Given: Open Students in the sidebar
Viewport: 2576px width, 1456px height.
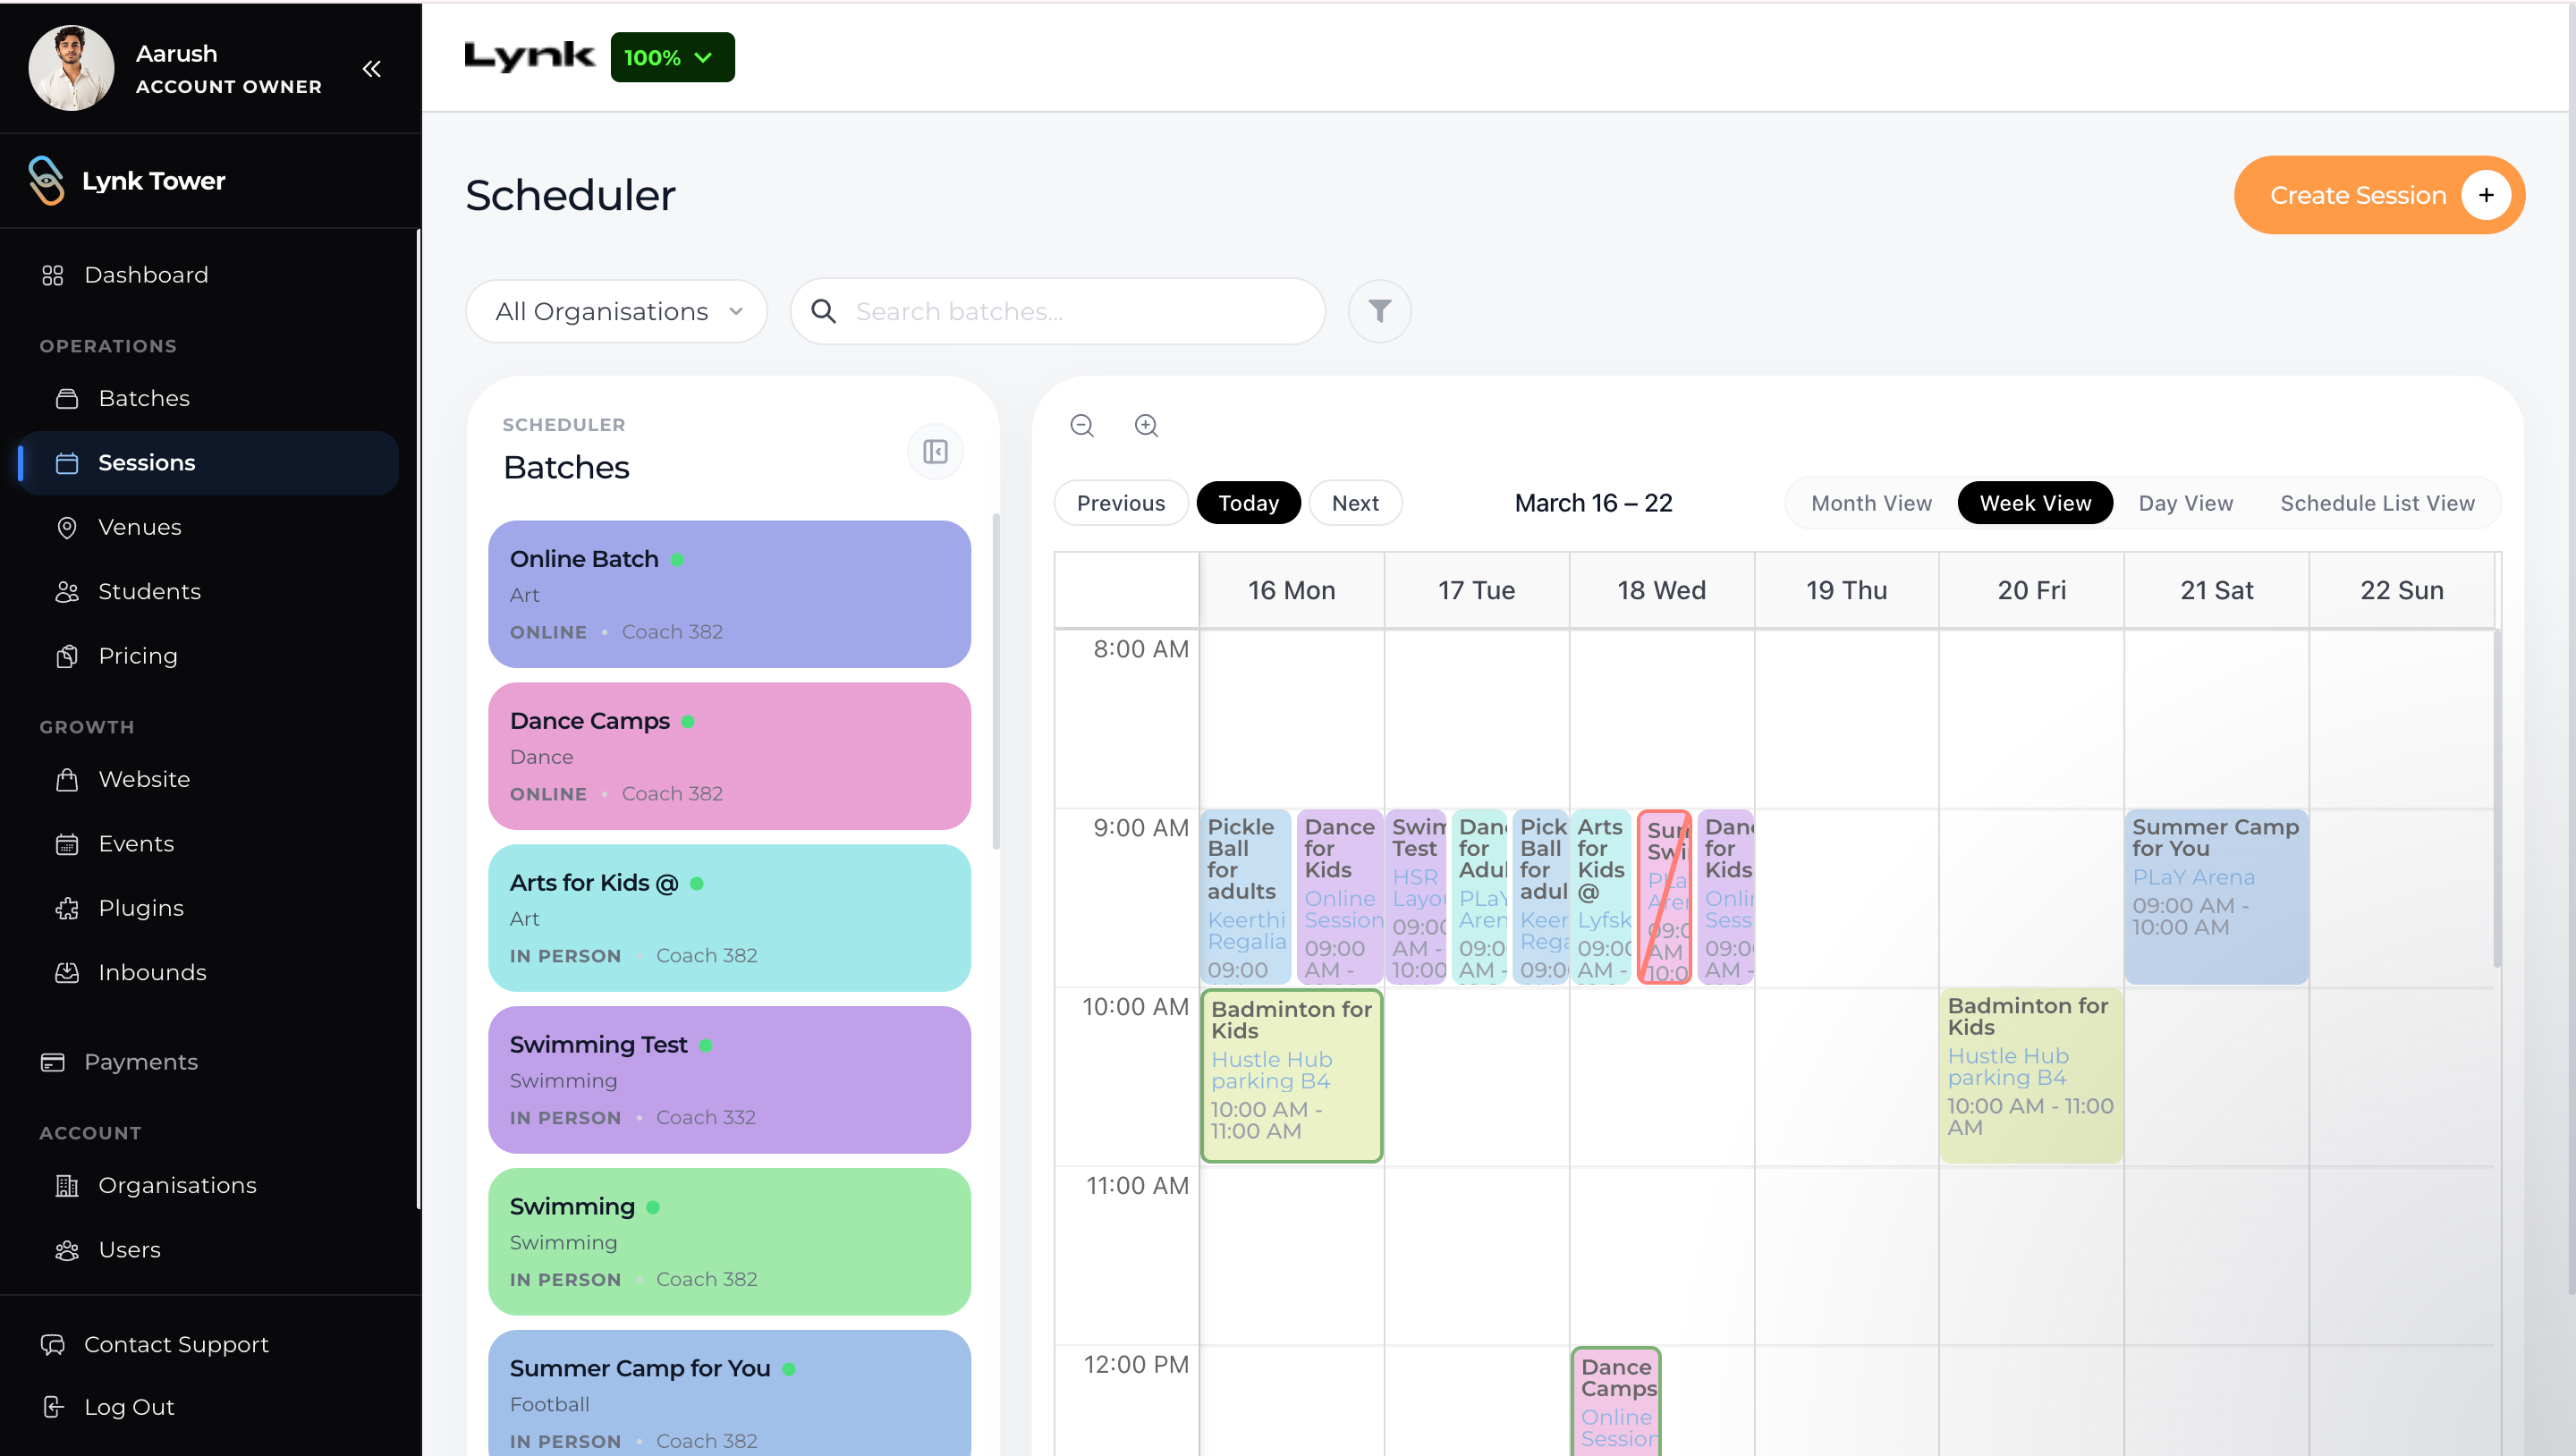Looking at the screenshot, I should coord(208,592).
